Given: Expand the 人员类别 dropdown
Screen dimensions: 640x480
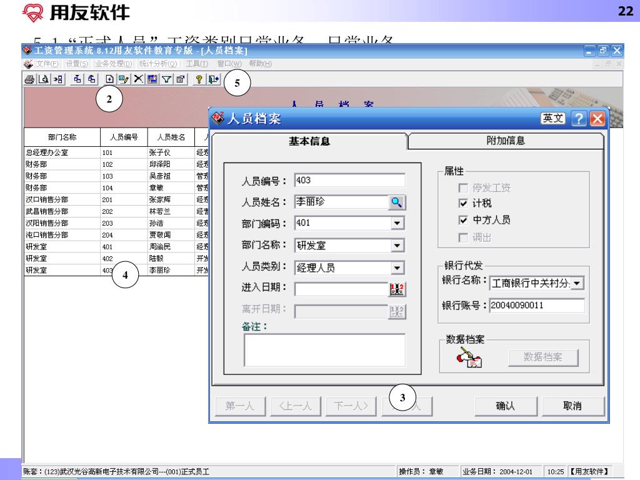Looking at the screenshot, I should tap(397, 268).
